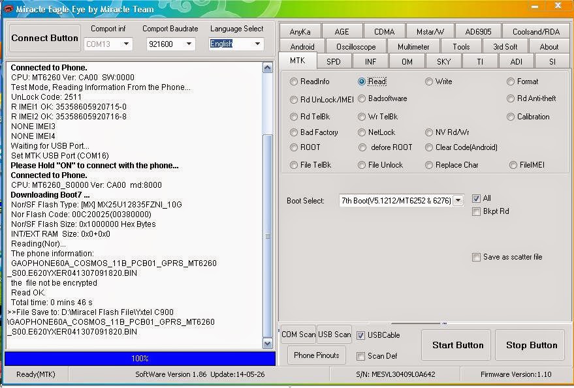Click the Connect Button
The height and width of the screenshot is (388, 574).
coord(44,38)
